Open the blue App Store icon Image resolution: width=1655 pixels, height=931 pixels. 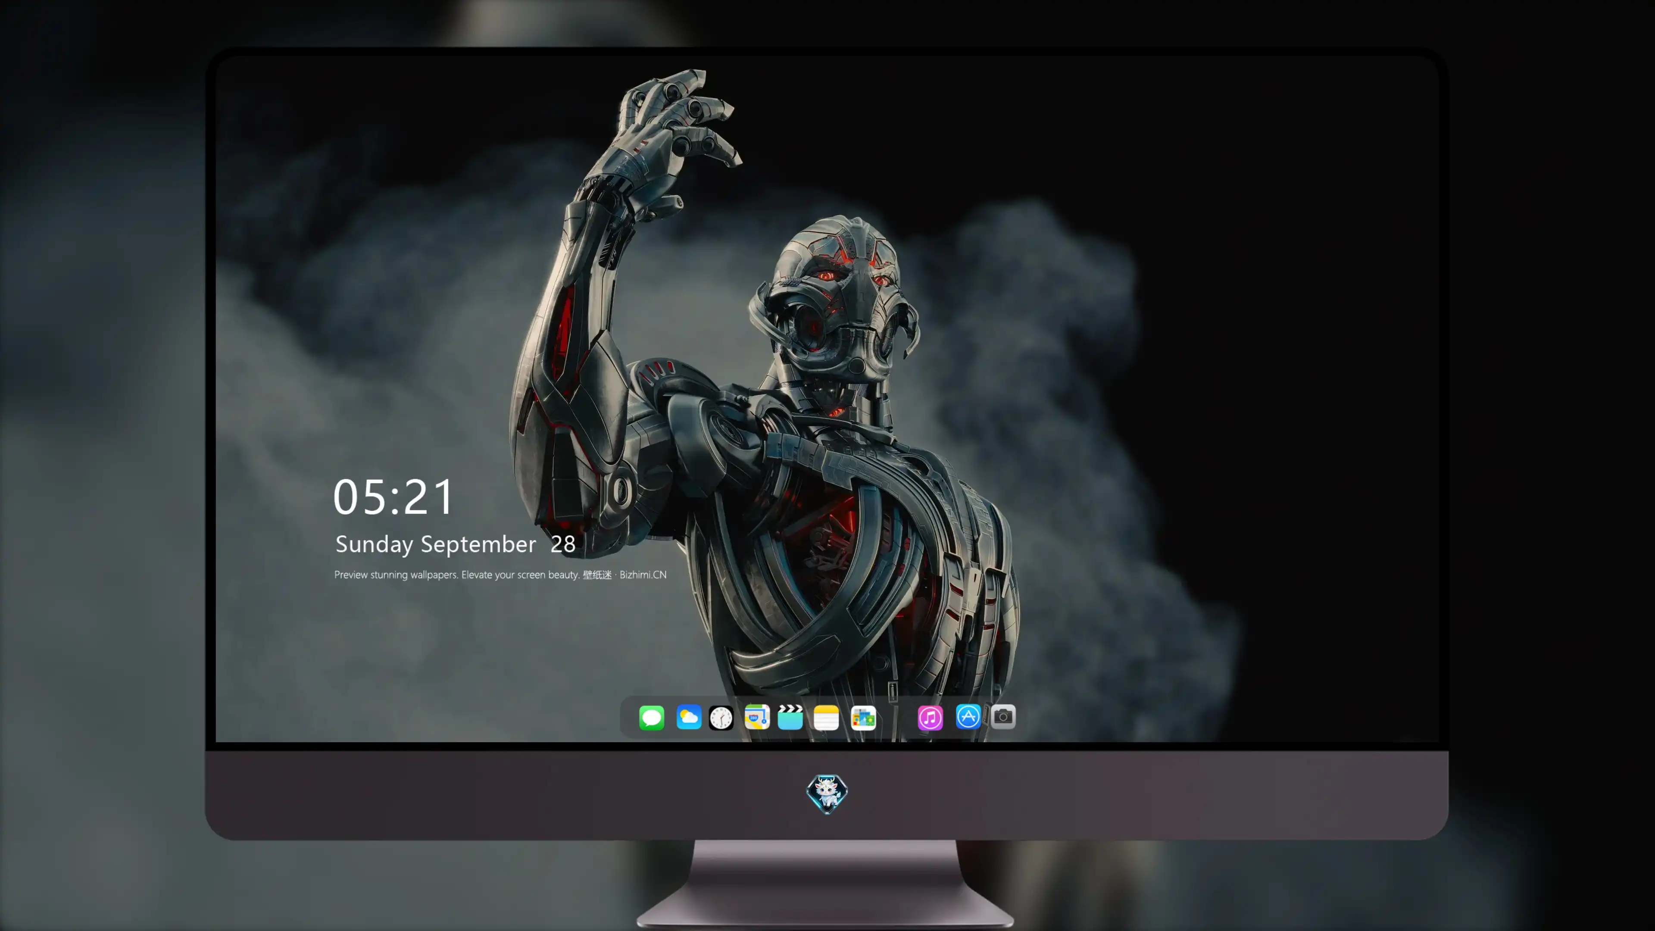coord(968,716)
